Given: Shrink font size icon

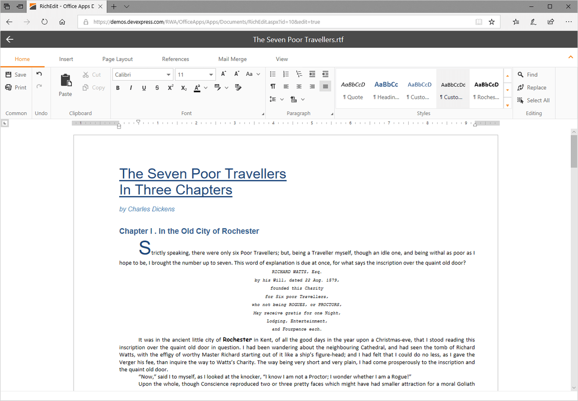Looking at the screenshot, I should tap(237, 74).
